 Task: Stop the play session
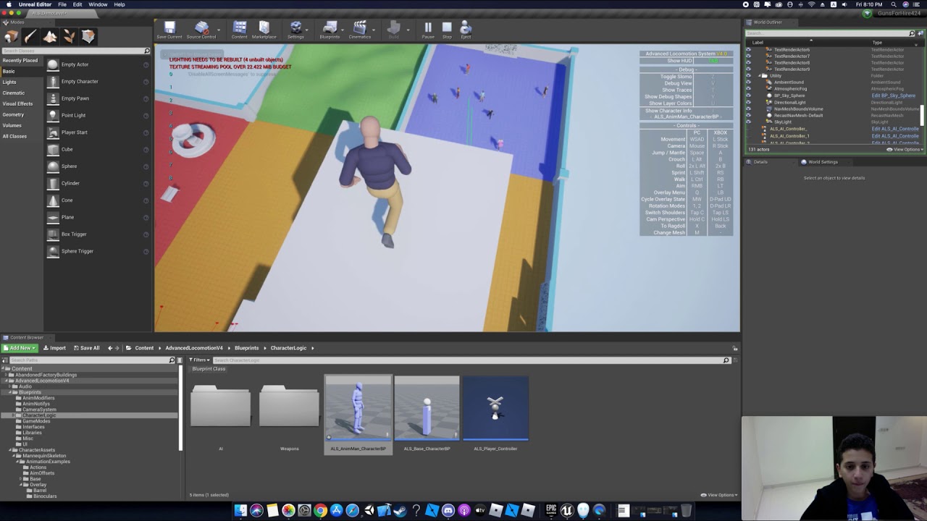(447, 30)
